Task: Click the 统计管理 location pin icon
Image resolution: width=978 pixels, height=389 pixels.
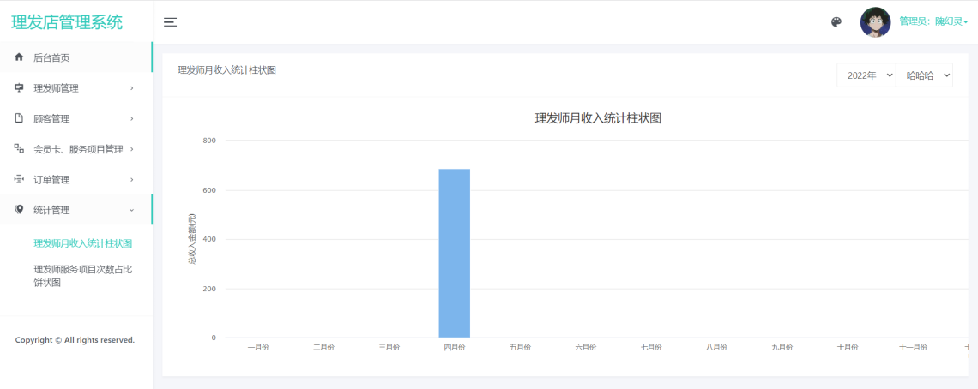Action: pyautogui.click(x=19, y=210)
